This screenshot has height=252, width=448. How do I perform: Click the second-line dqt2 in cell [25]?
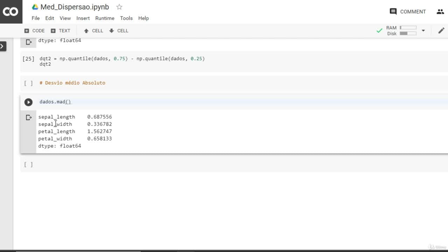pyautogui.click(x=45, y=64)
